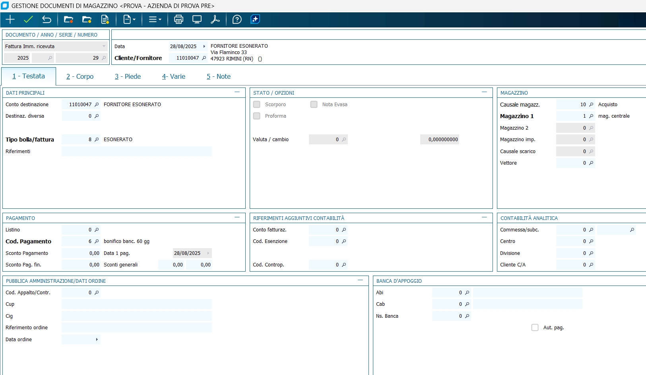Click the AI sparkle assistant icon
The image size is (646, 375).
255,19
